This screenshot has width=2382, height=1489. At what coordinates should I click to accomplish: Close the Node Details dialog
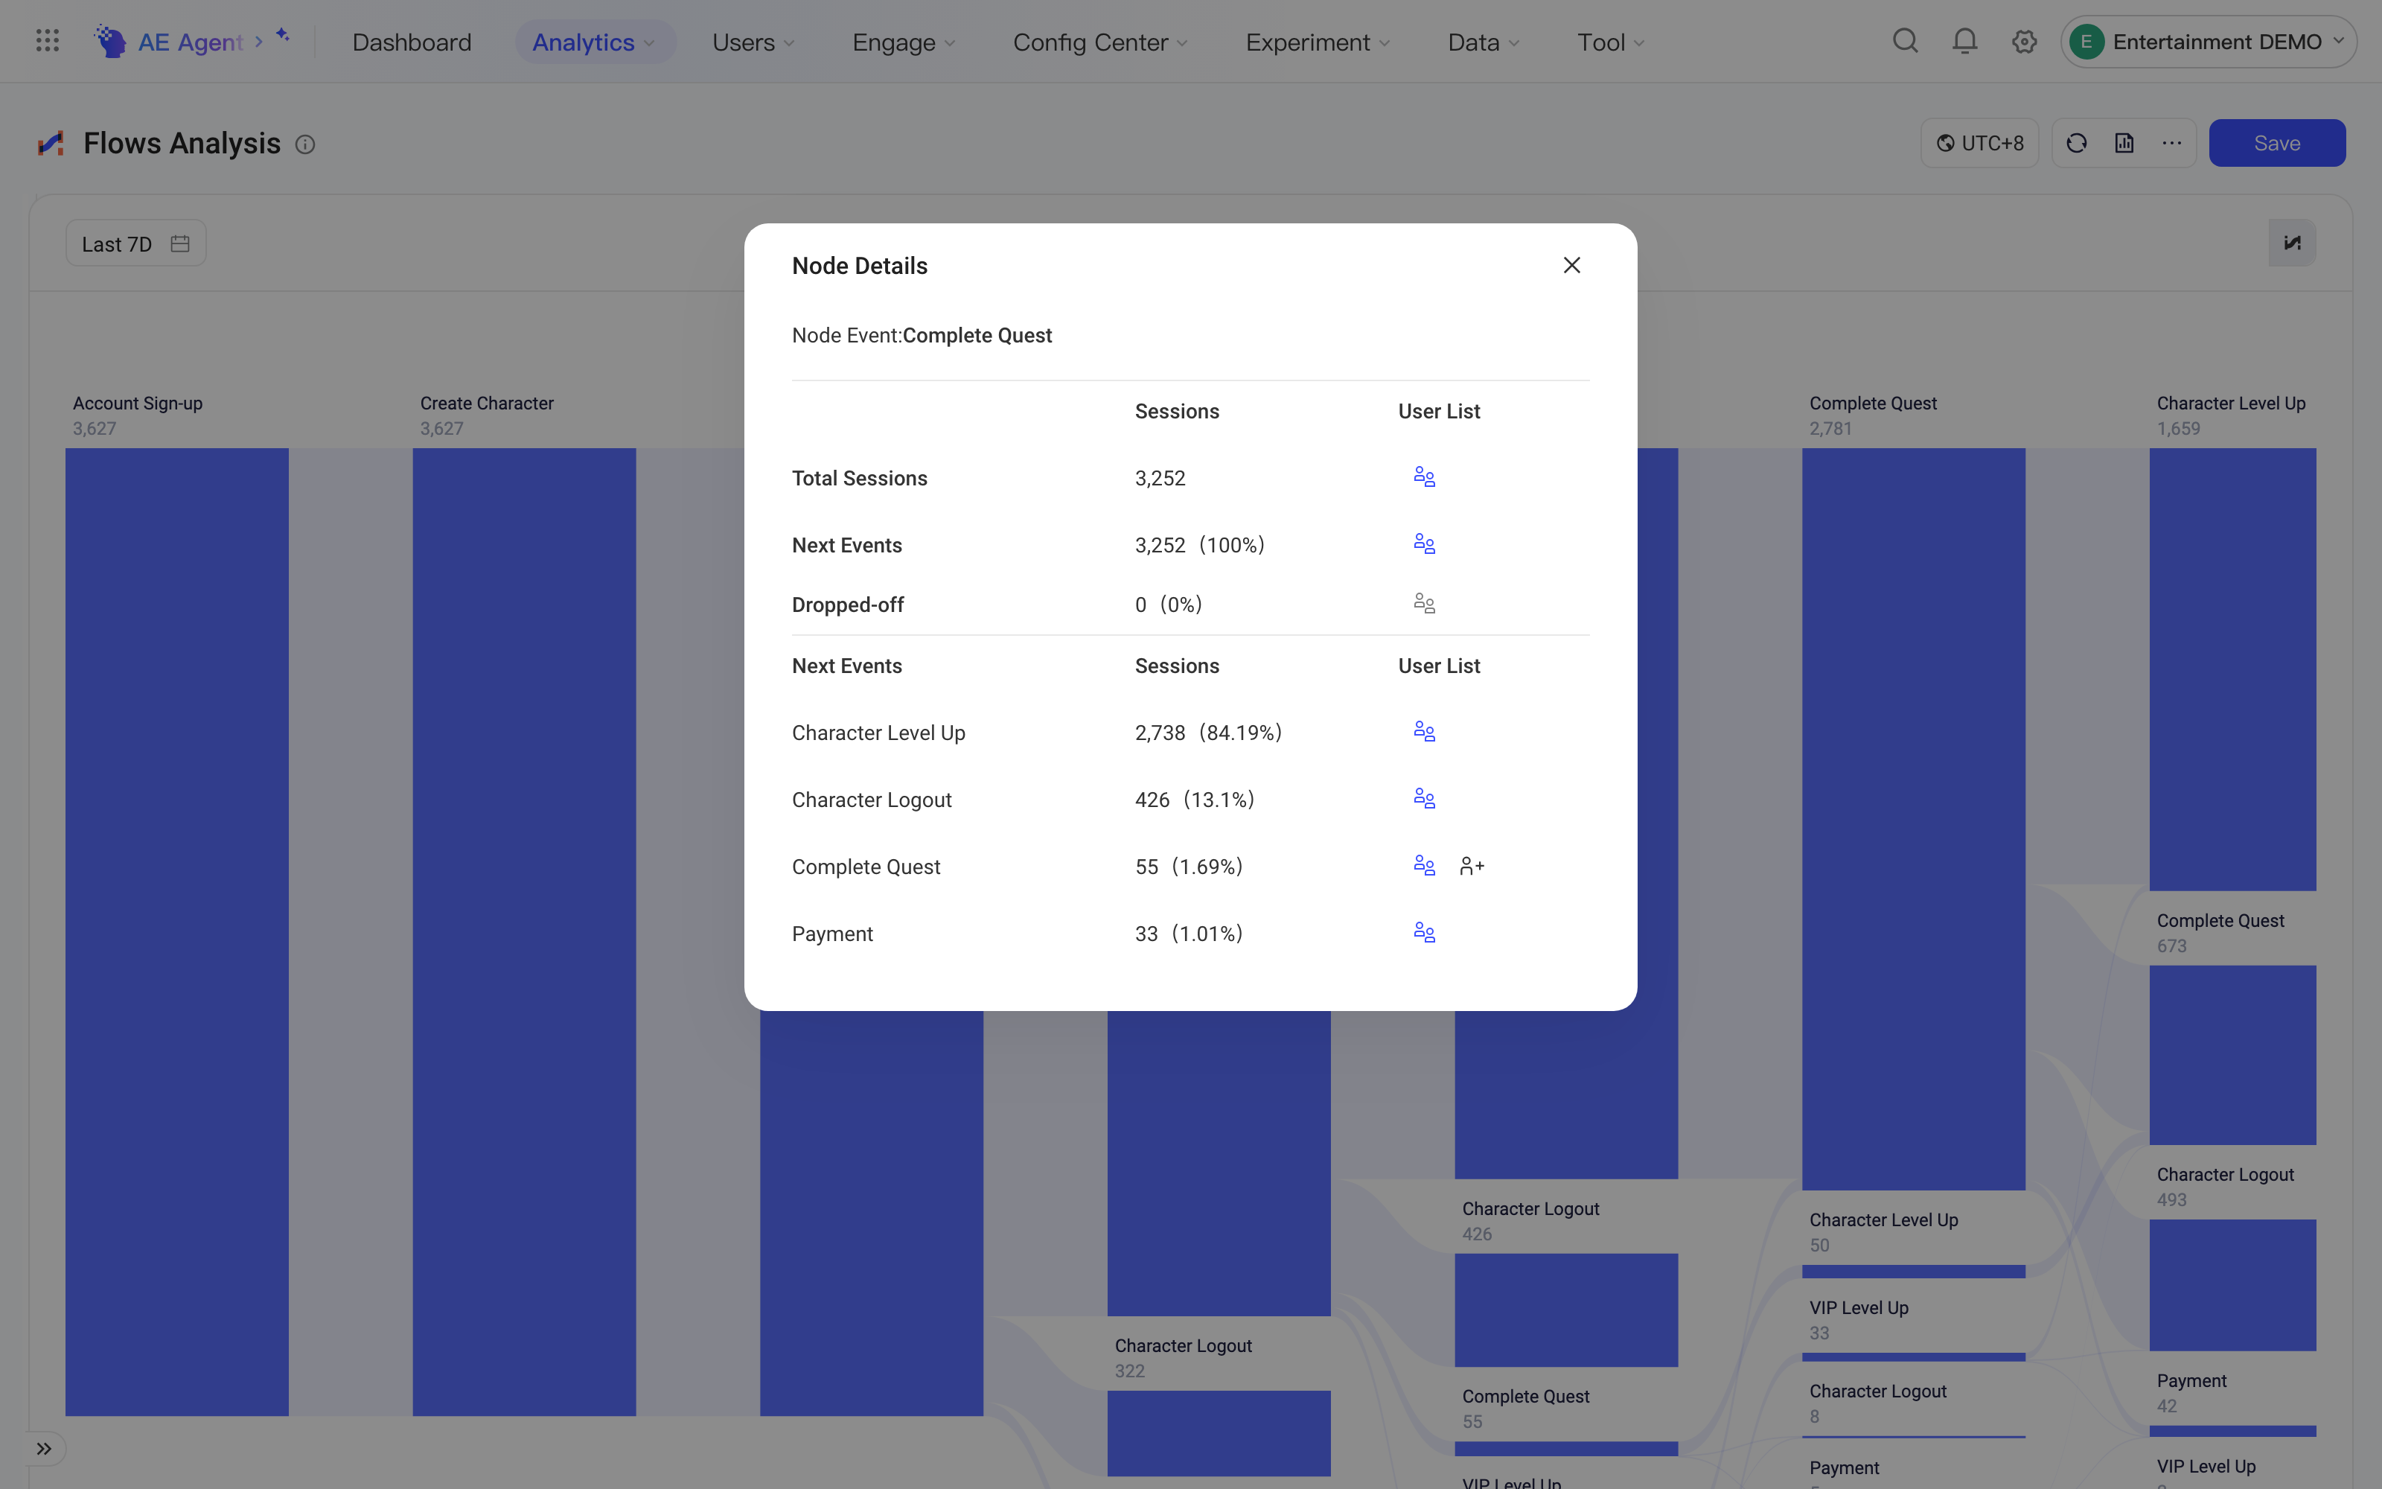click(1571, 265)
